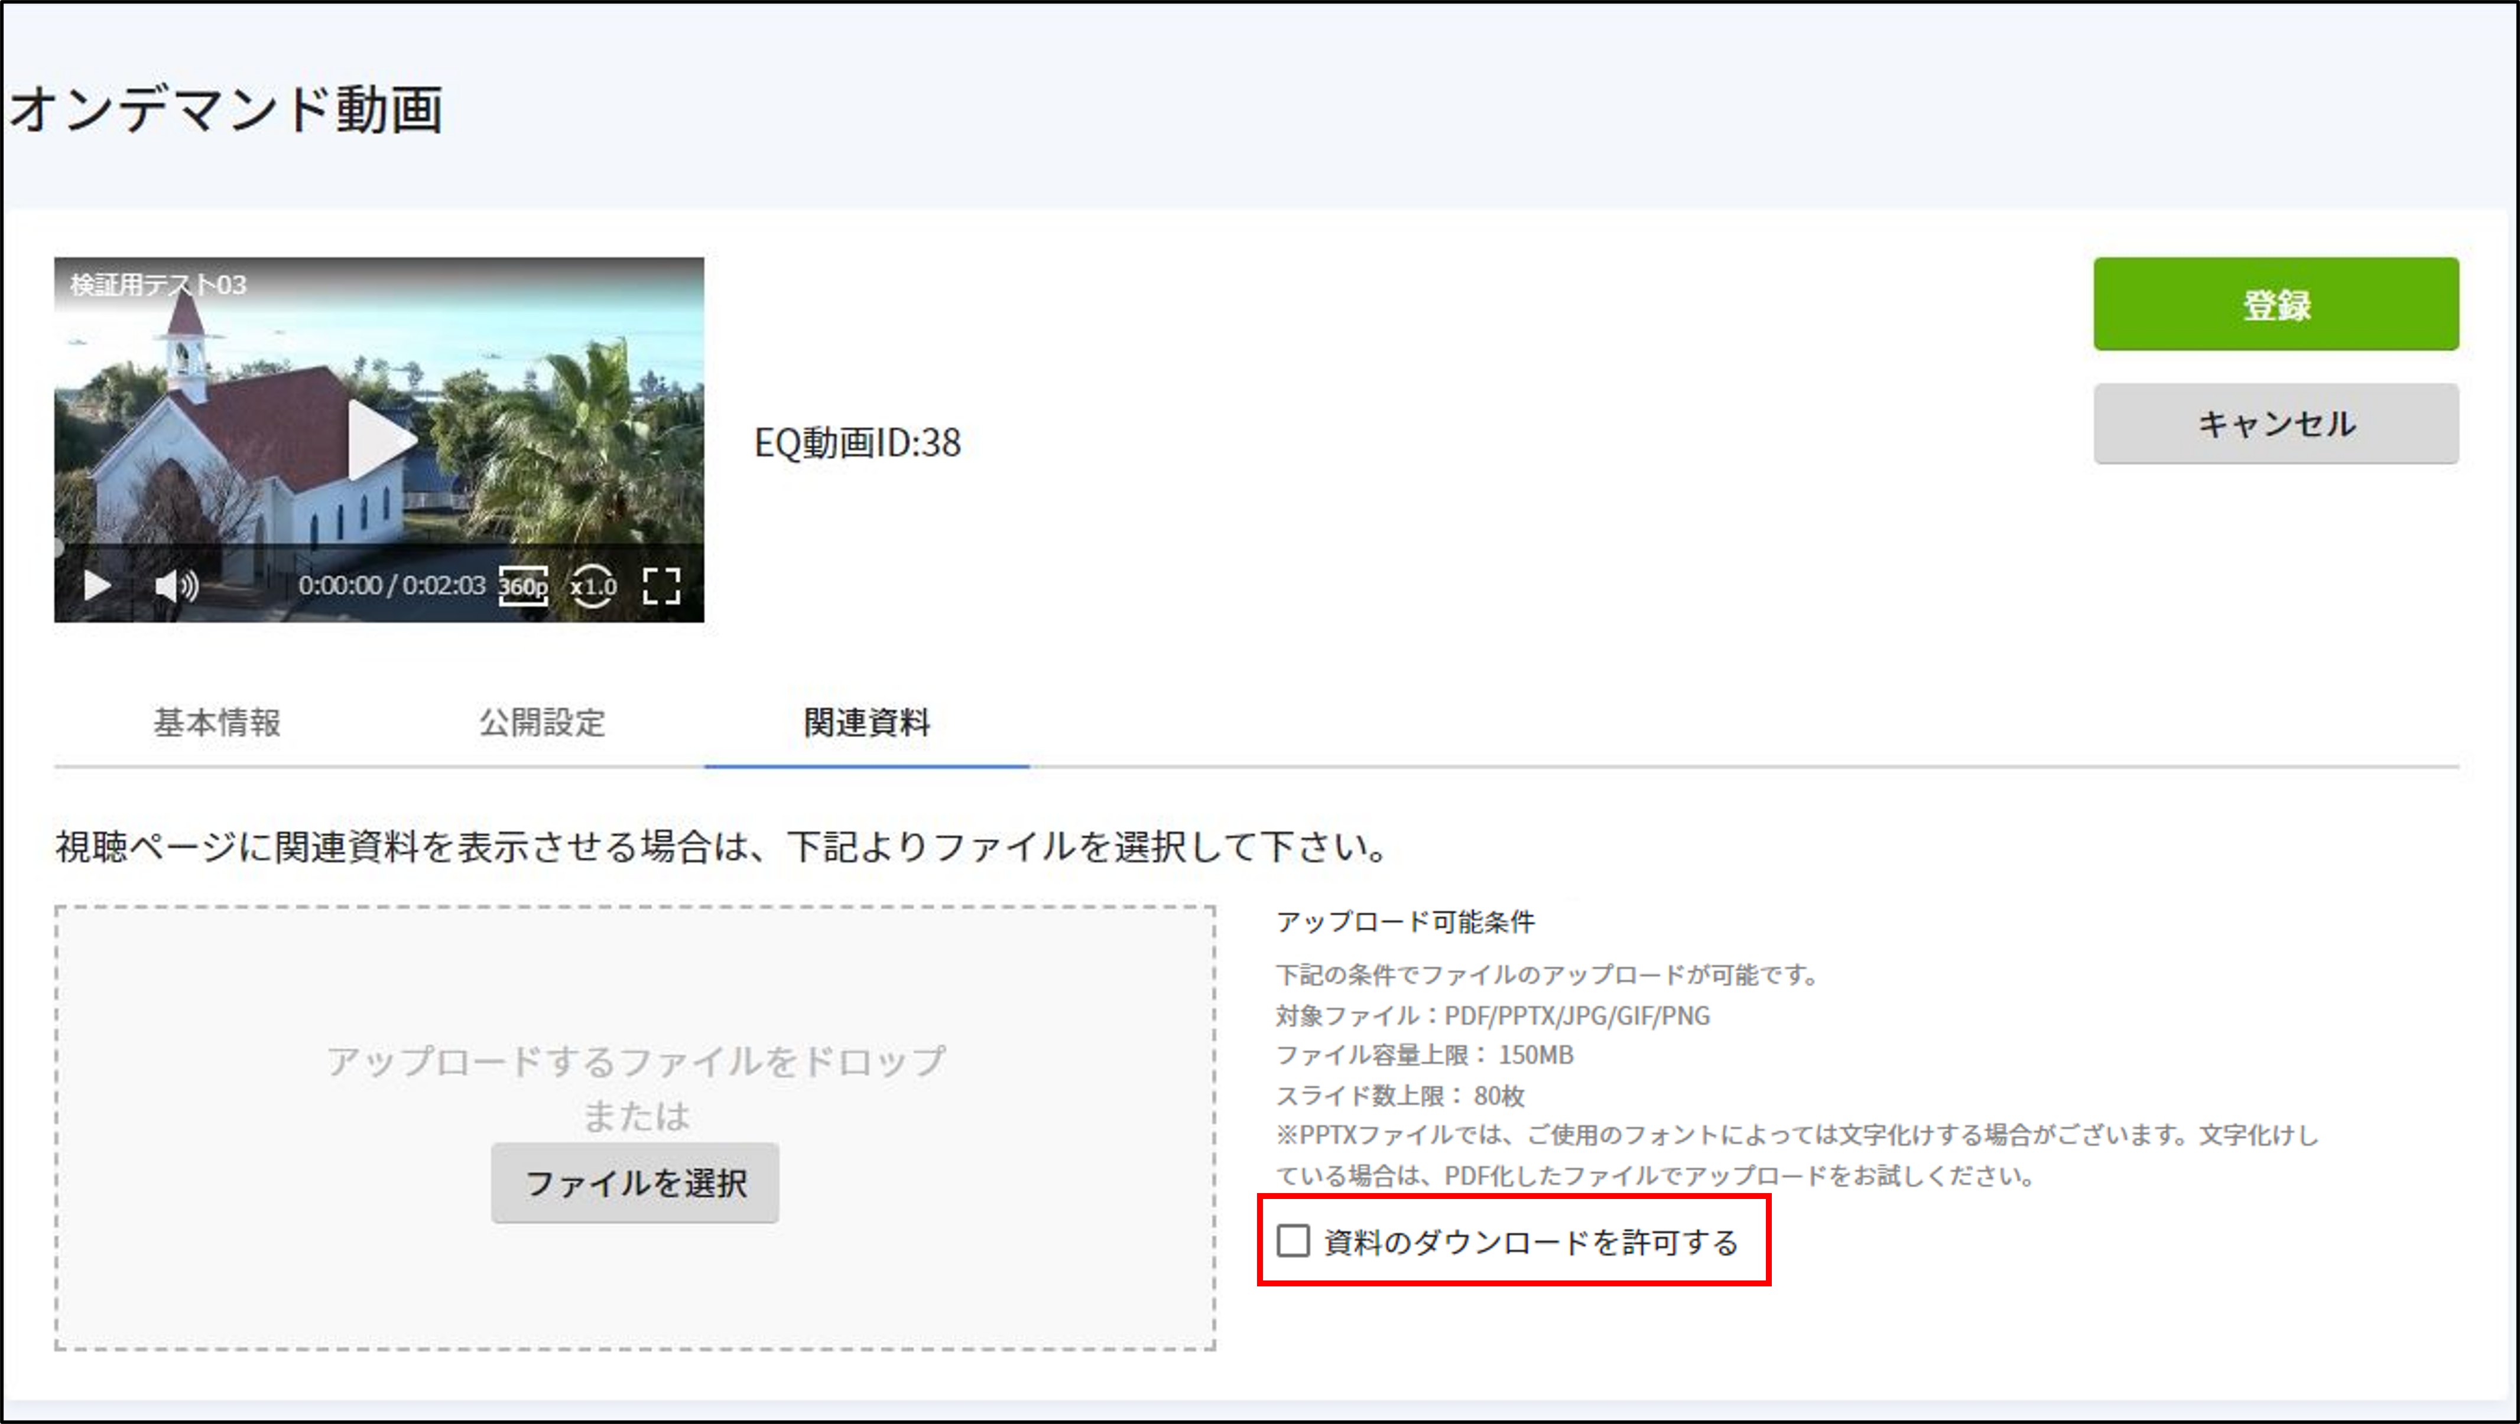Click the ファイルを選択 button

click(x=635, y=1184)
